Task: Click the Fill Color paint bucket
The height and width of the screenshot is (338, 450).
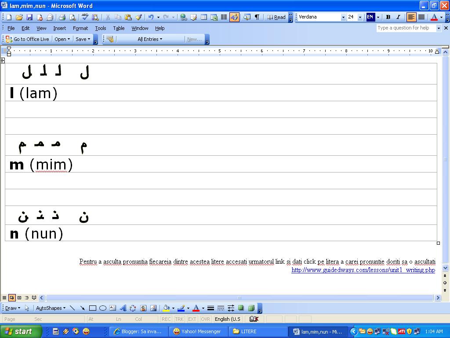Action: [166, 308]
